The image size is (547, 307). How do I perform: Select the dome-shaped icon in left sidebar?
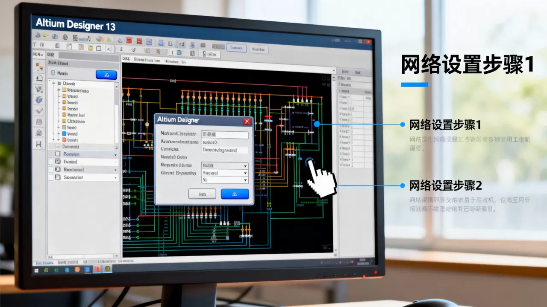(39, 78)
